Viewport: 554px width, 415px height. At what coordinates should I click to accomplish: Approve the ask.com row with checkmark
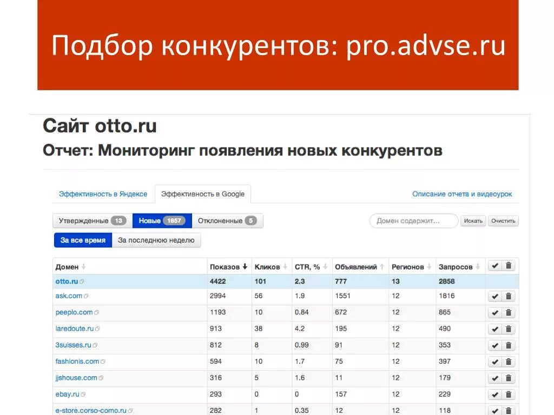click(495, 297)
